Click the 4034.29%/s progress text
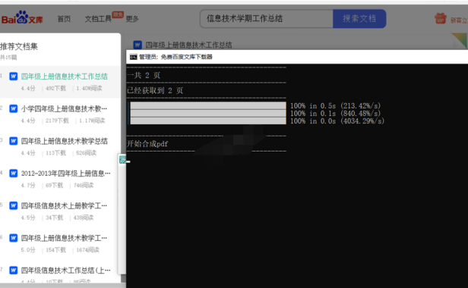468x288 pixels. tap(362, 121)
